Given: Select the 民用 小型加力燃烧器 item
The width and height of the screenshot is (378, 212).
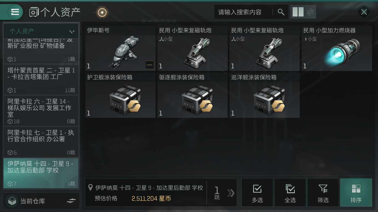Looking at the screenshot, I should coord(337,48).
